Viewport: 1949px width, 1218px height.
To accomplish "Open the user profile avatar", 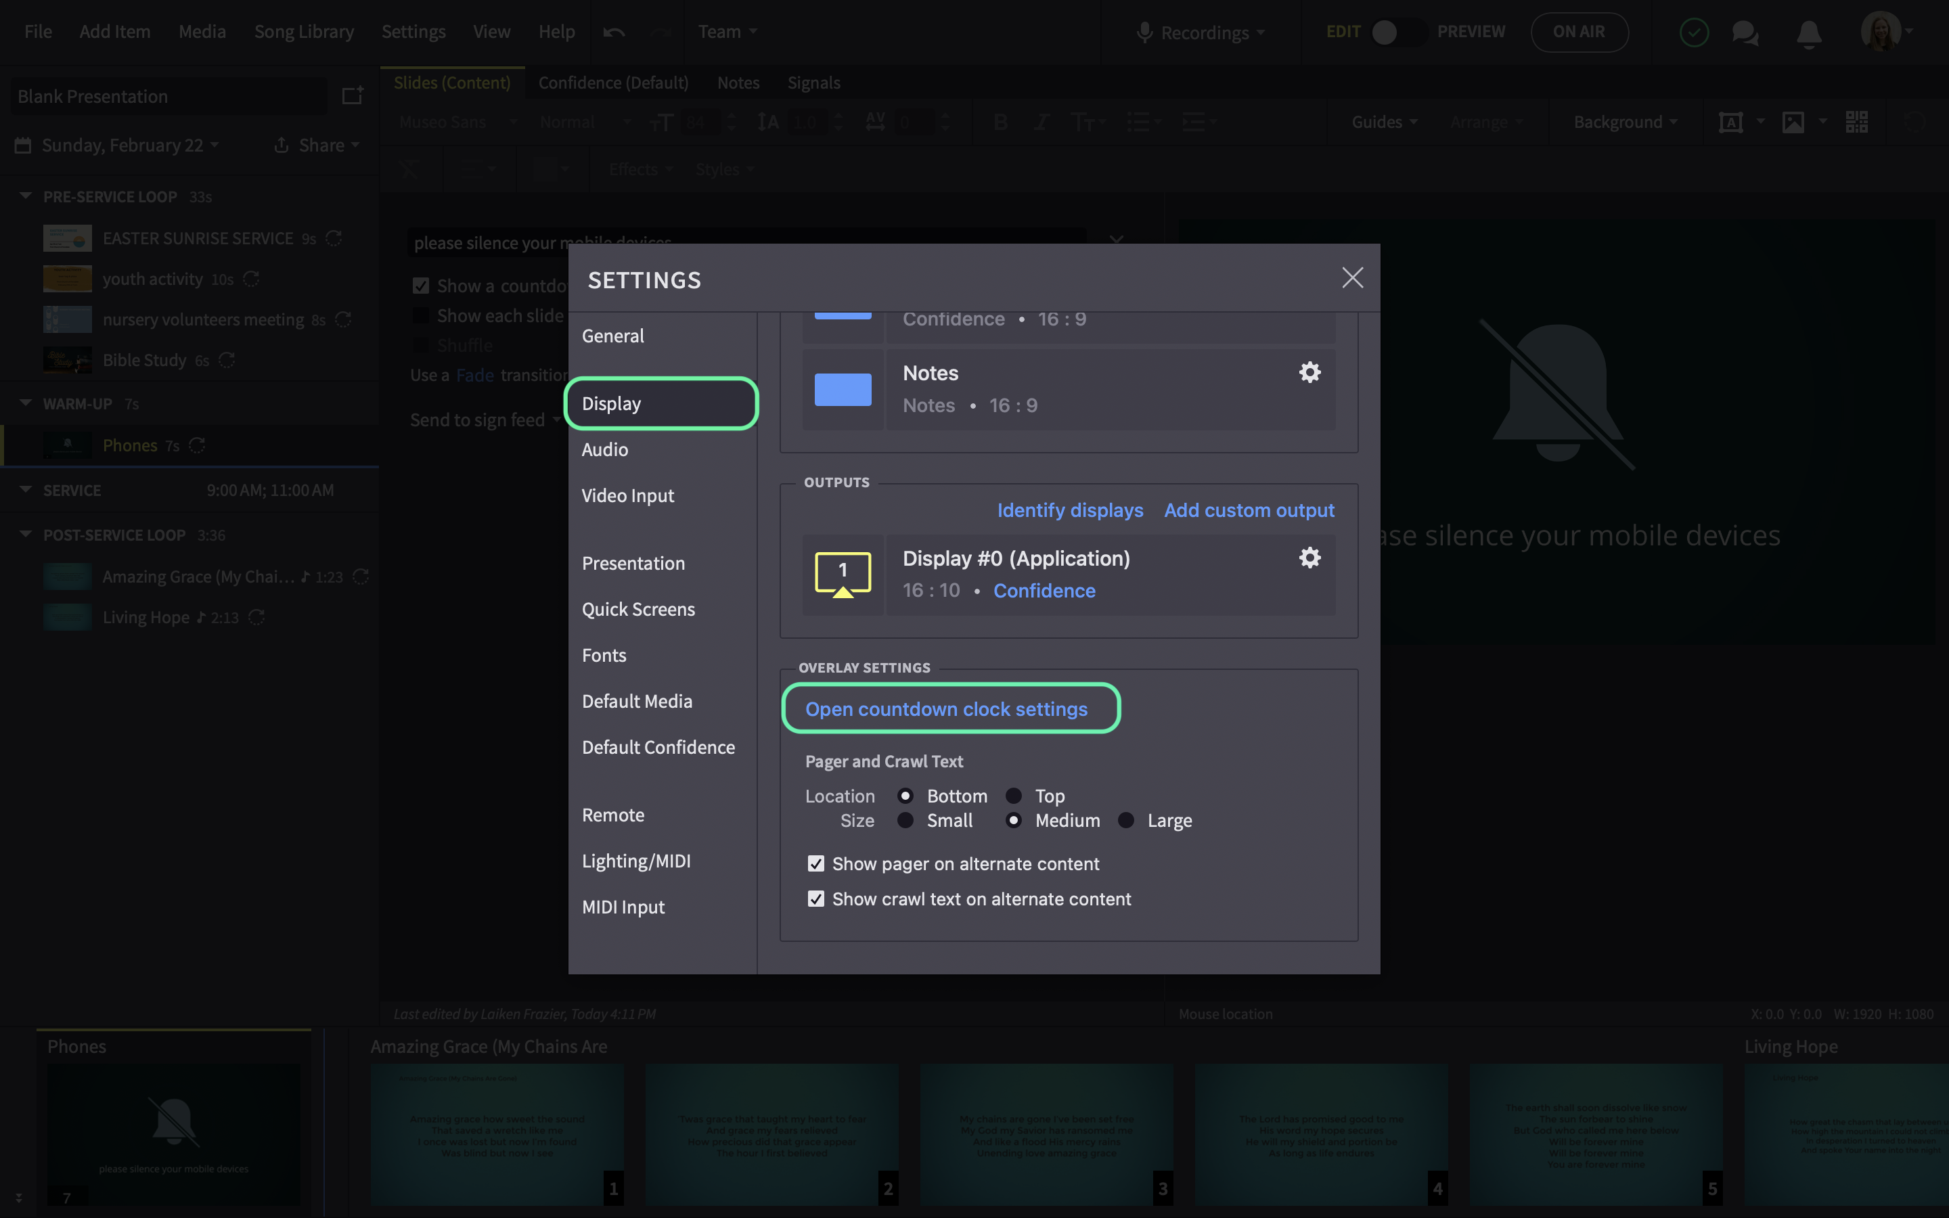I will 1881,31.
